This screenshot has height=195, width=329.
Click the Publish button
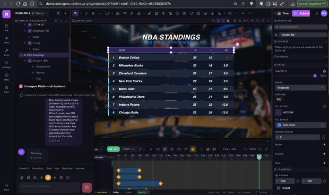click(302, 13)
